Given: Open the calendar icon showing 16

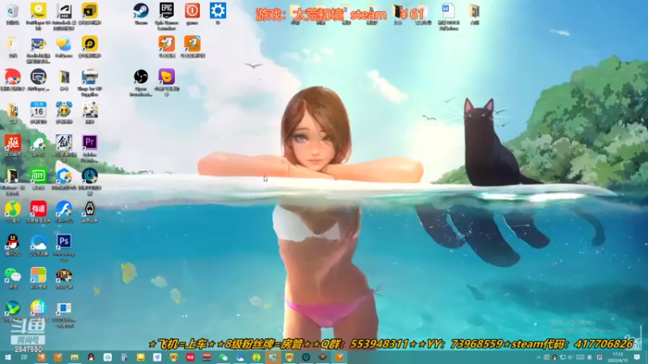Looking at the screenshot, I should (38, 110).
